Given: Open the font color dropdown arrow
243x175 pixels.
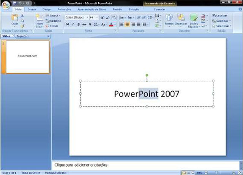Looking at the screenshot, I should pos(115,24).
